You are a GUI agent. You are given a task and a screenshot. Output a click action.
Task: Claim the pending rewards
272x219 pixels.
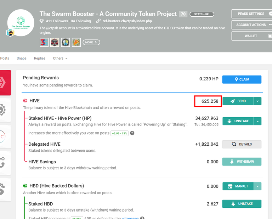coord(242,79)
